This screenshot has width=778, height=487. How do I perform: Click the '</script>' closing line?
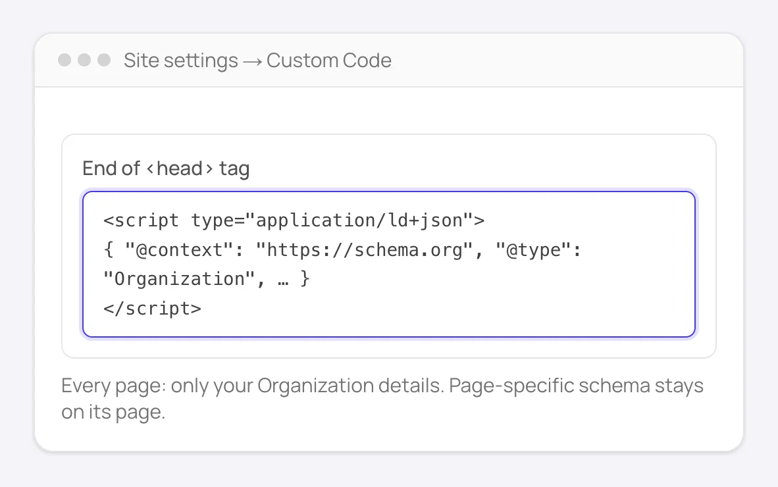(x=152, y=309)
